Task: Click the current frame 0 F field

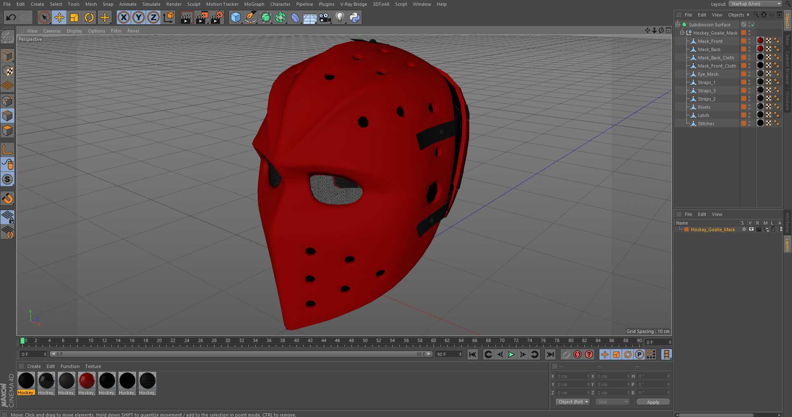Action: [34, 354]
